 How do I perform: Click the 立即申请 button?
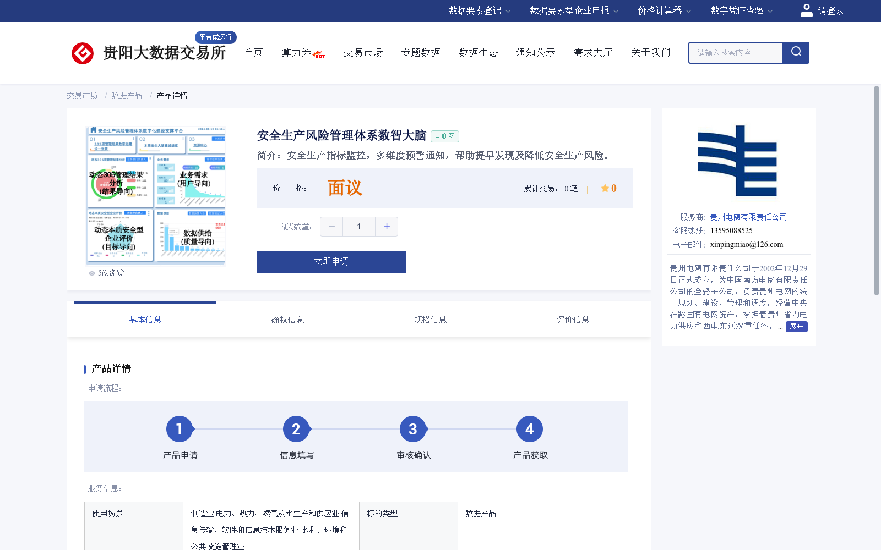click(331, 262)
